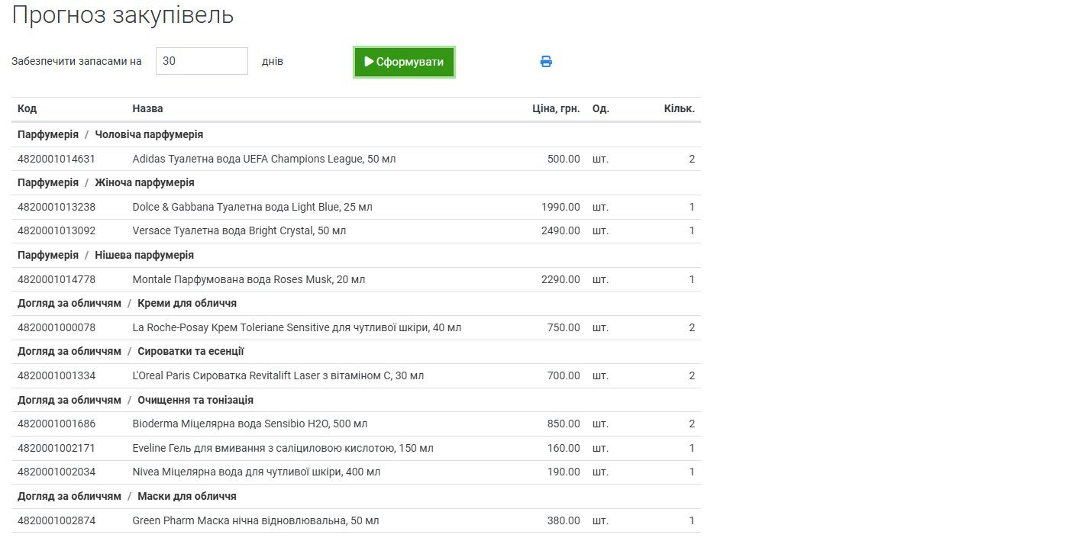1069x538 pixels.
Task: Click price 190.00
Action: (x=564, y=472)
